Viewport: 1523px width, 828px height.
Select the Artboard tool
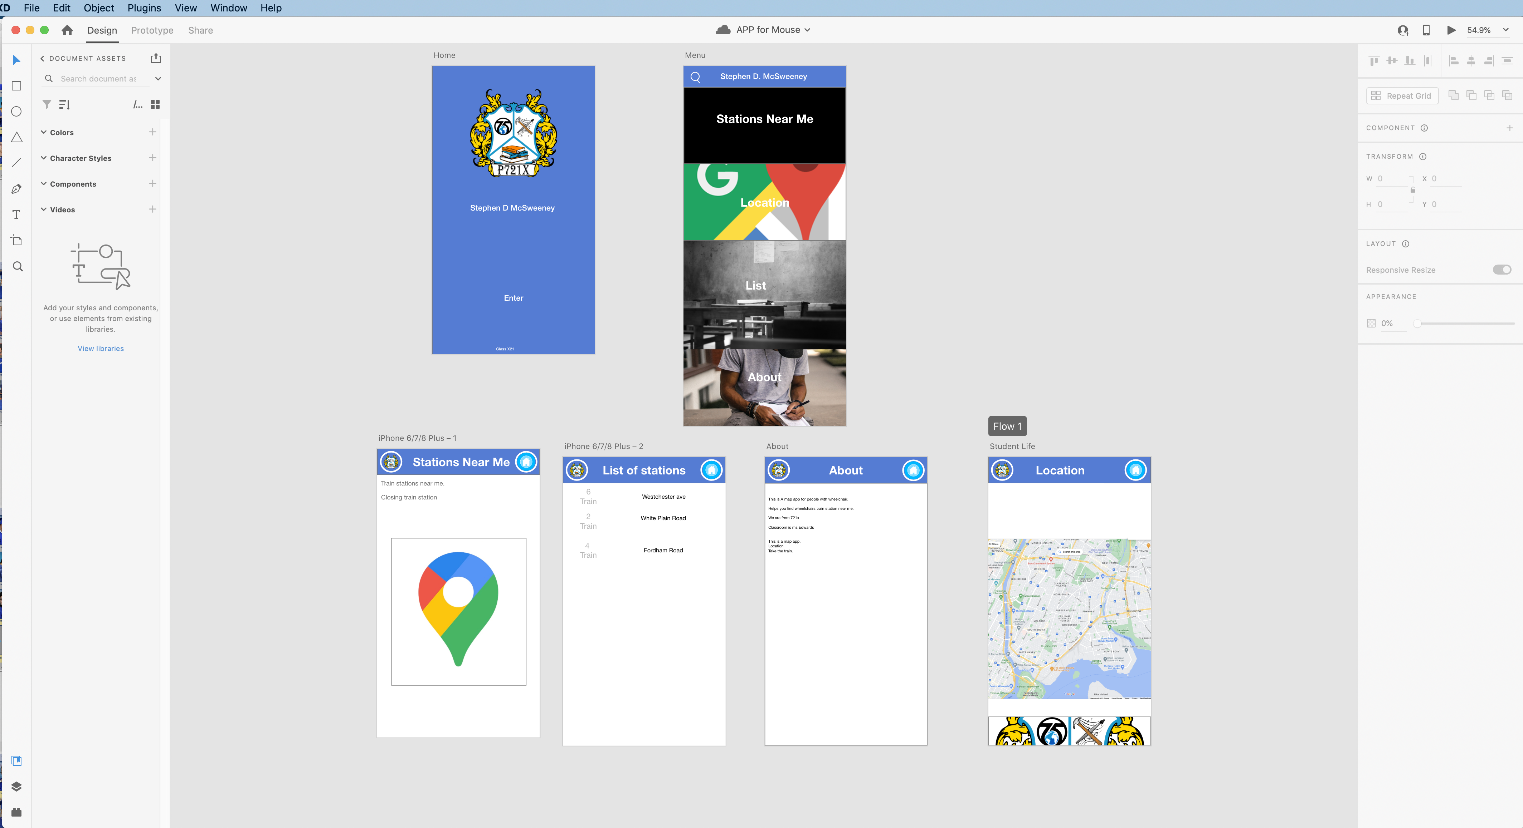[16, 240]
